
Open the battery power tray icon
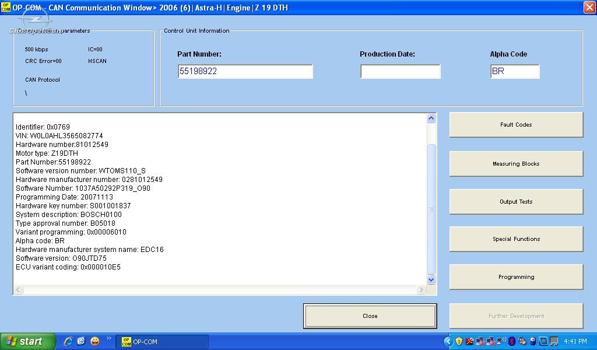(533, 342)
